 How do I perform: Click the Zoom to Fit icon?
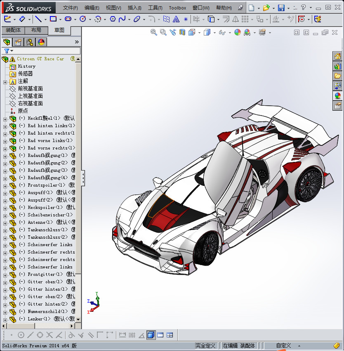click(x=154, y=32)
